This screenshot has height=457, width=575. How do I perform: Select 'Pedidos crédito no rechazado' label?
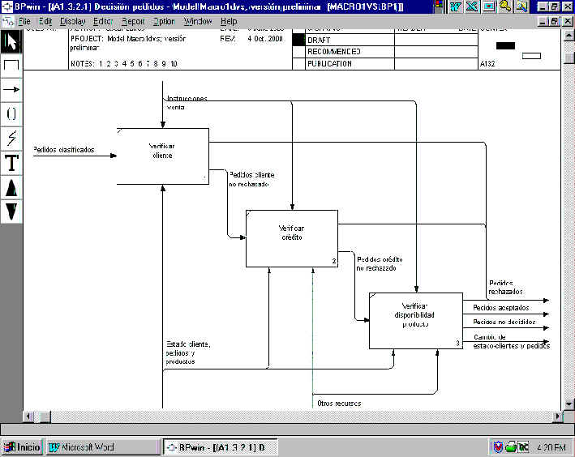(x=380, y=264)
